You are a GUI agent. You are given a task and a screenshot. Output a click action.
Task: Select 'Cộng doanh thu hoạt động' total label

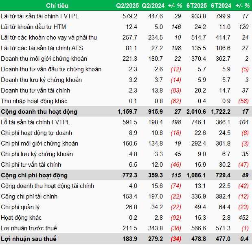pos(39,112)
